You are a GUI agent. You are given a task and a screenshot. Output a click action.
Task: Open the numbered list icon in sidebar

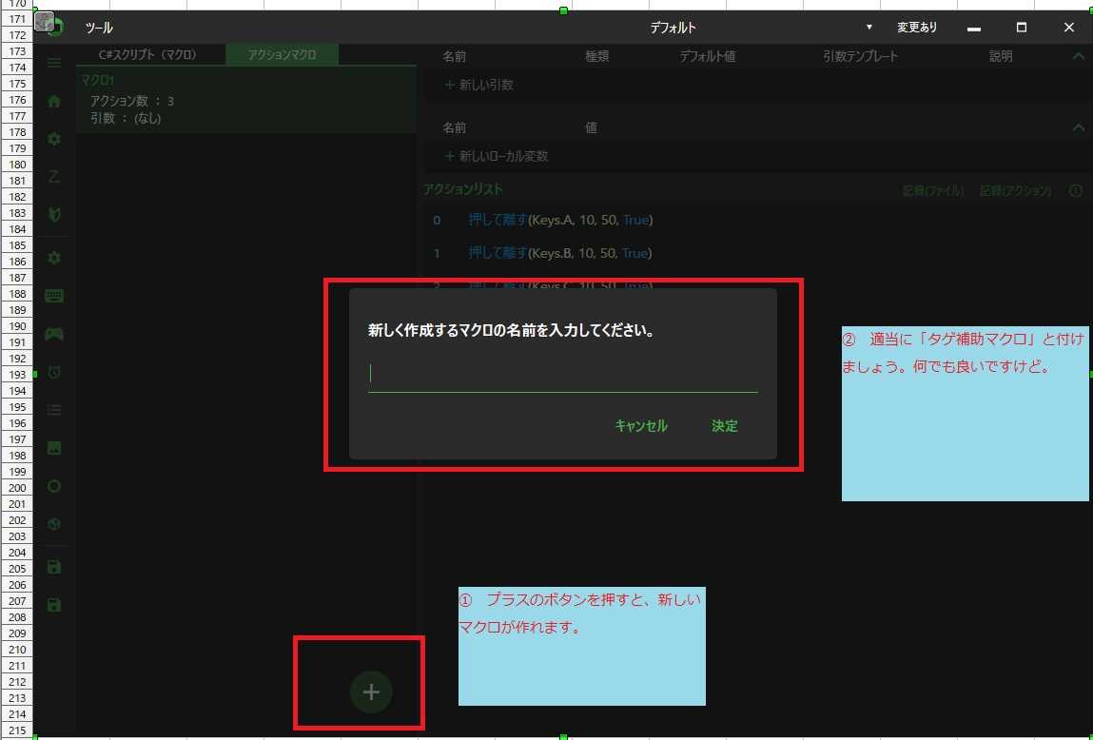click(53, 410)
